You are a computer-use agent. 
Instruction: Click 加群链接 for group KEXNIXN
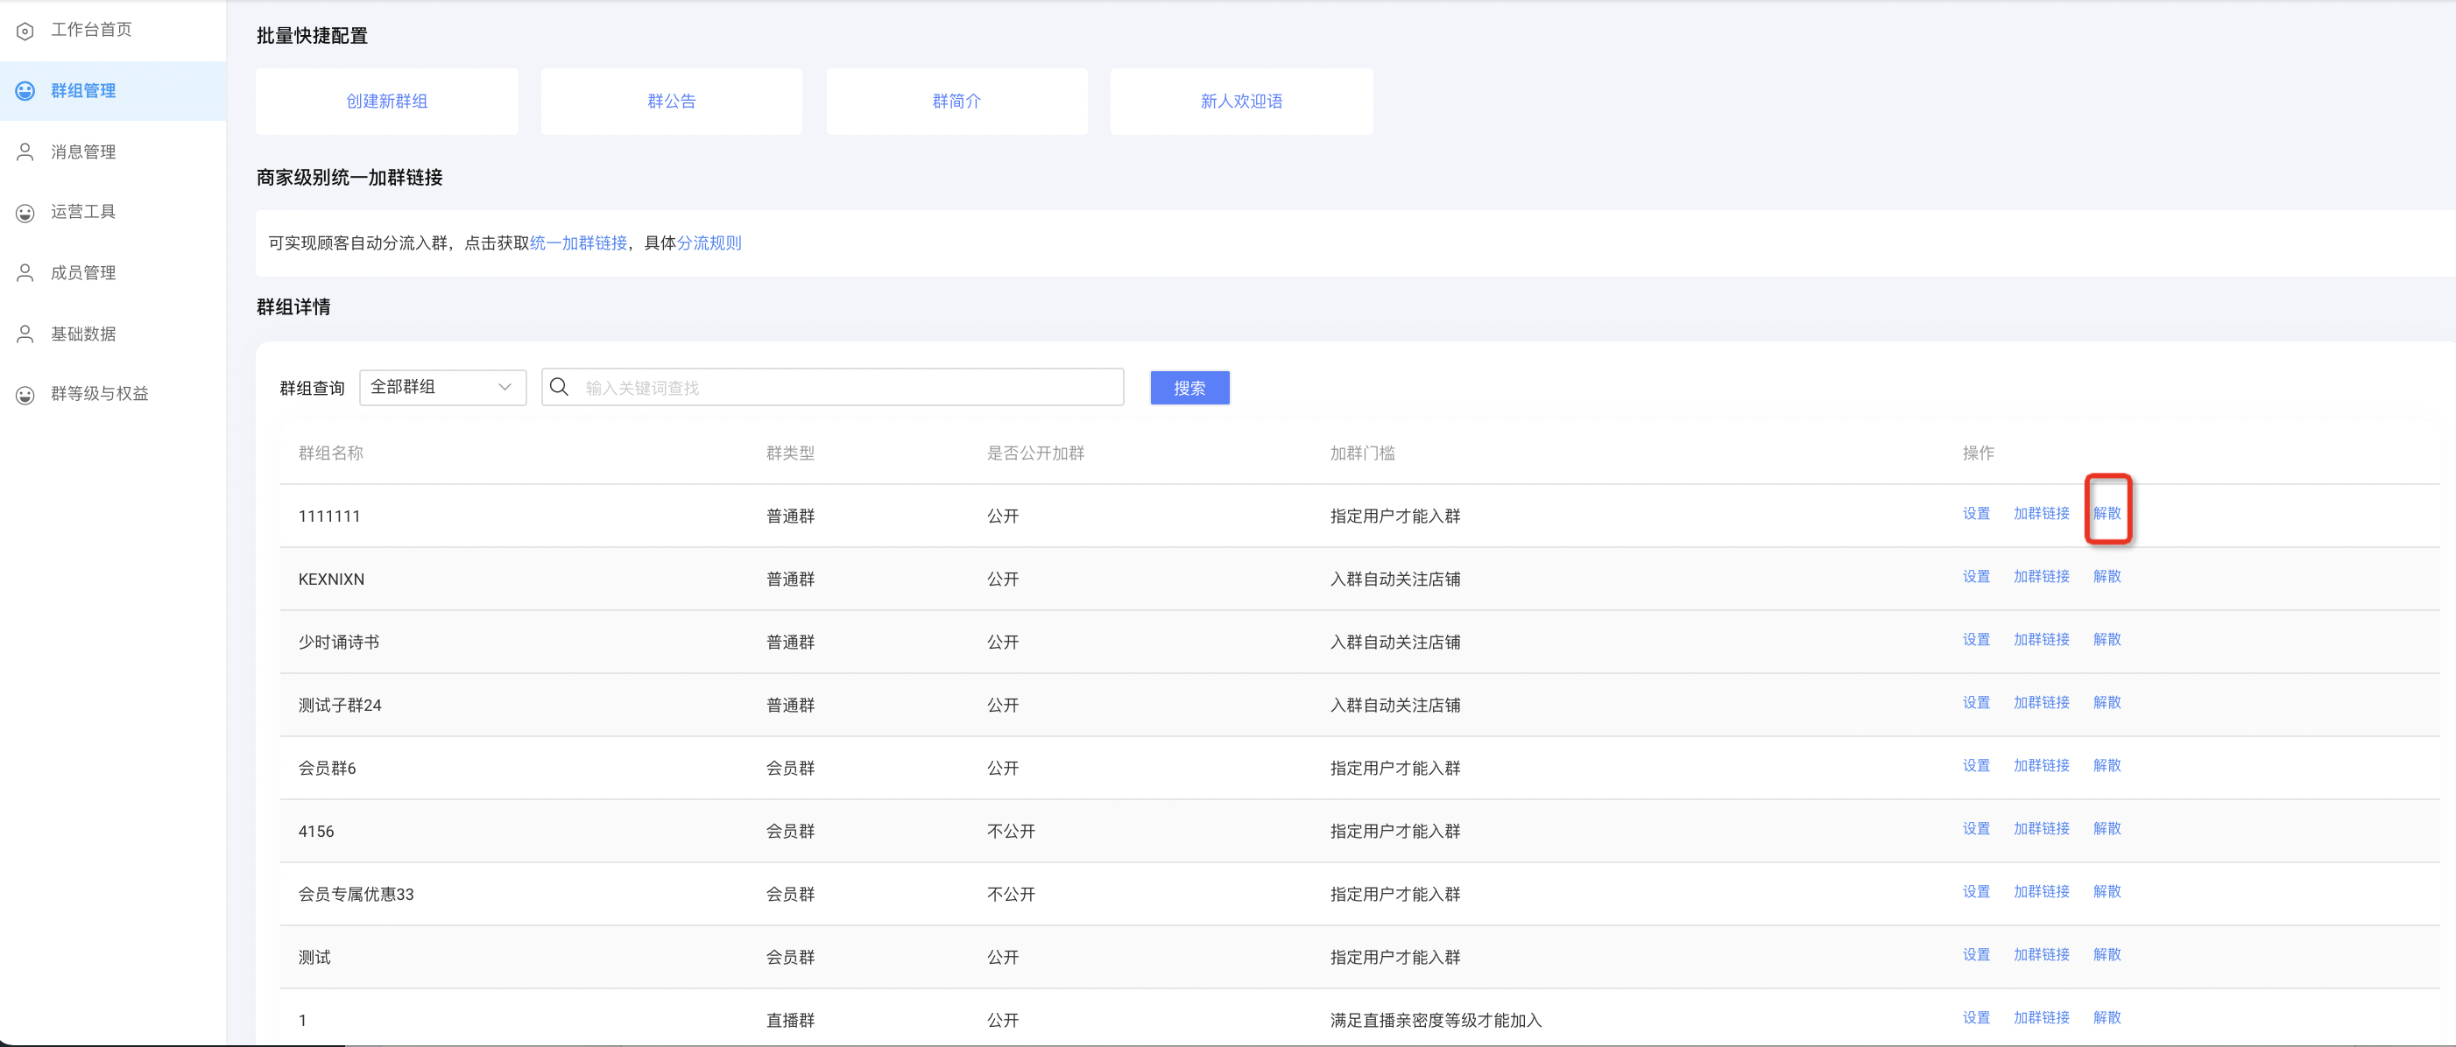click(2041, 576)
